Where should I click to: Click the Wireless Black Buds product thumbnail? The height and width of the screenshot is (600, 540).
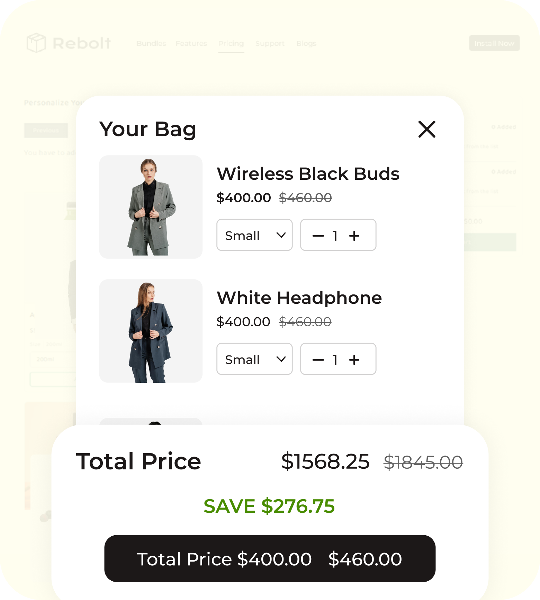[151, 207]
